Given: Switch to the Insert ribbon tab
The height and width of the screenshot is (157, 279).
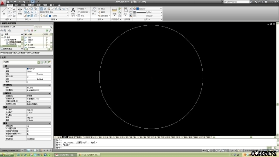Looking at the screenshot, I should (x=17, y=5).
